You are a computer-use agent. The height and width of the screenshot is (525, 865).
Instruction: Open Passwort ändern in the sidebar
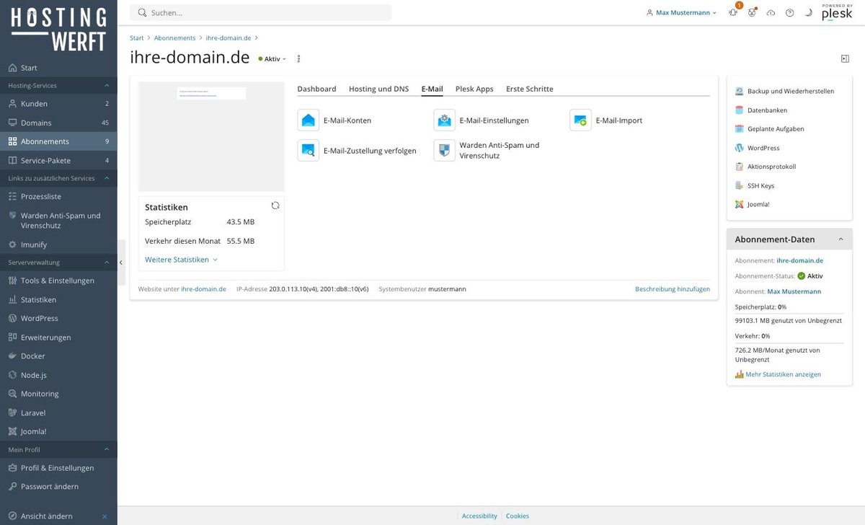(58, 486)
